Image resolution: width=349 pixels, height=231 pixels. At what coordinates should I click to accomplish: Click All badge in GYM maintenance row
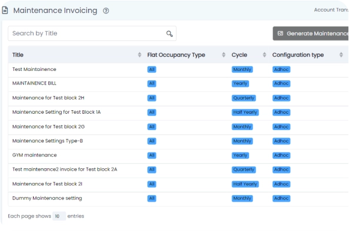click(x=152, y=155)
